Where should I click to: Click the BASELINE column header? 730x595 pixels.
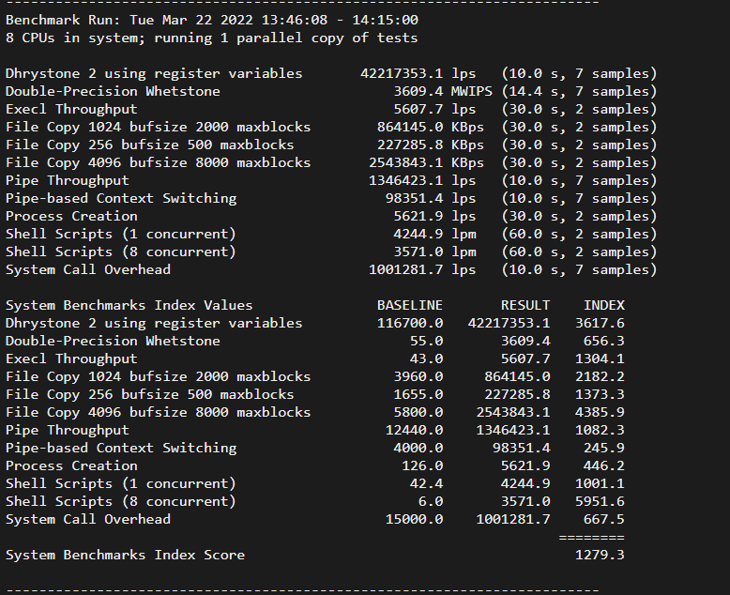(x=409, y=305)
